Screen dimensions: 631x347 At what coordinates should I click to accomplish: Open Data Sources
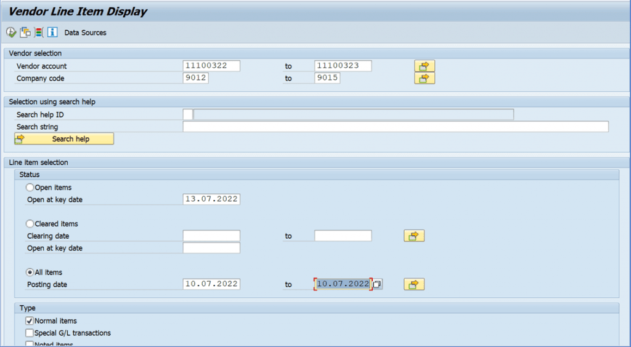click(85, 33)
